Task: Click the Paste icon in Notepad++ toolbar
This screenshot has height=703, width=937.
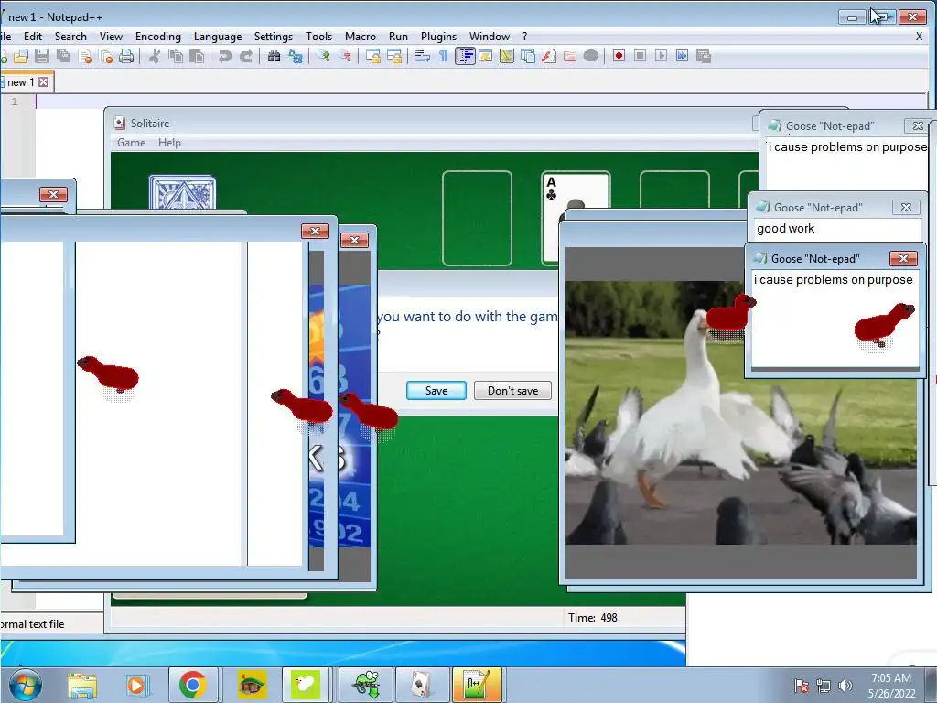Action: click(197, 56)
